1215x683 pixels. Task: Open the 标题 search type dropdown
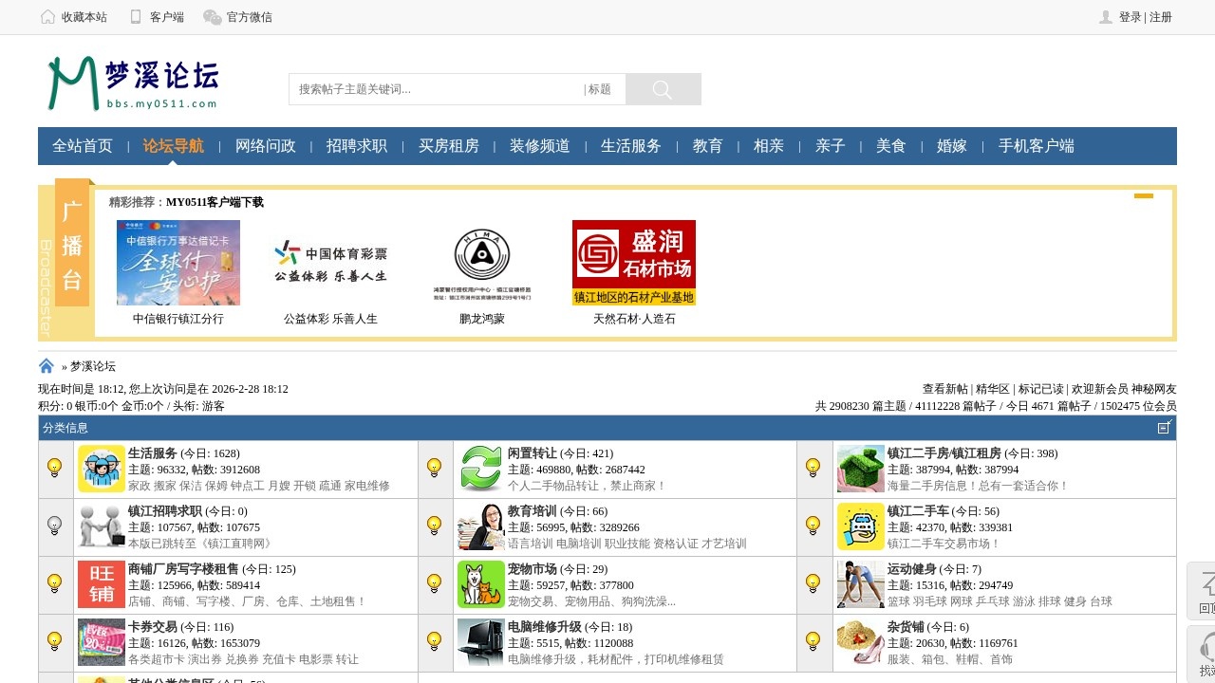[599, 89]
